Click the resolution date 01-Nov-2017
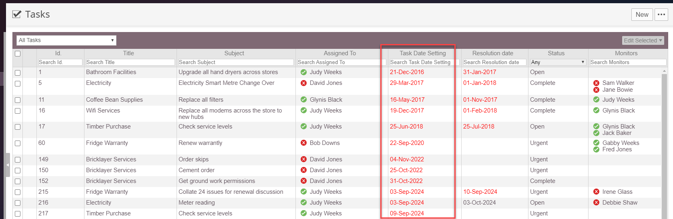Screen dimensions: 673x219 click(x=480, y=100)
